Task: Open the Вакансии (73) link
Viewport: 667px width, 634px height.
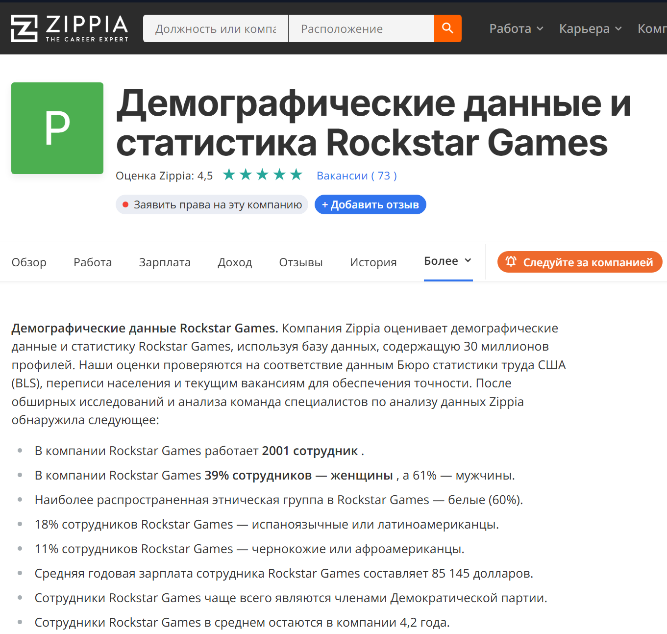Action: pyautogui.click(x=357, y=176)
